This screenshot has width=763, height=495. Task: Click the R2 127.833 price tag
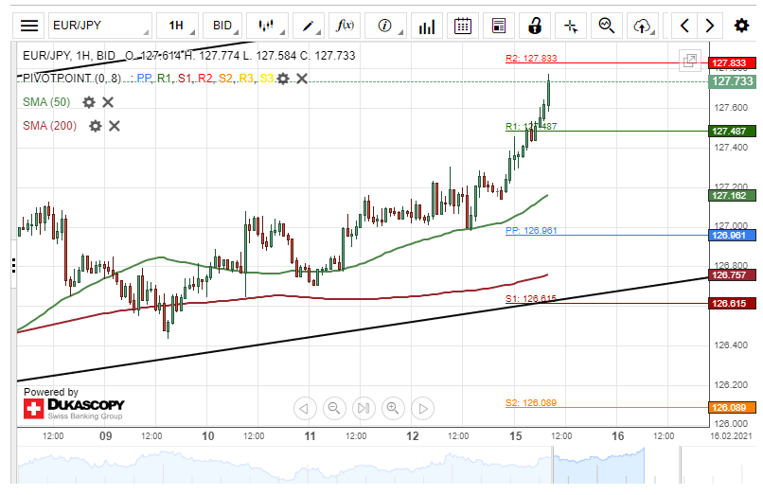pyautogui.click(x=733, y=63)
